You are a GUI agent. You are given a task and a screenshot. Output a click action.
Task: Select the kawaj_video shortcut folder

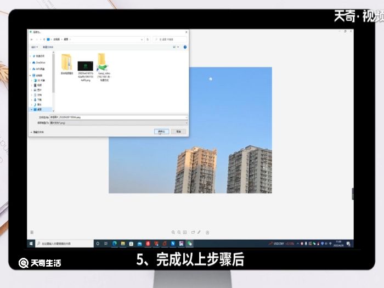pos(104,67)
